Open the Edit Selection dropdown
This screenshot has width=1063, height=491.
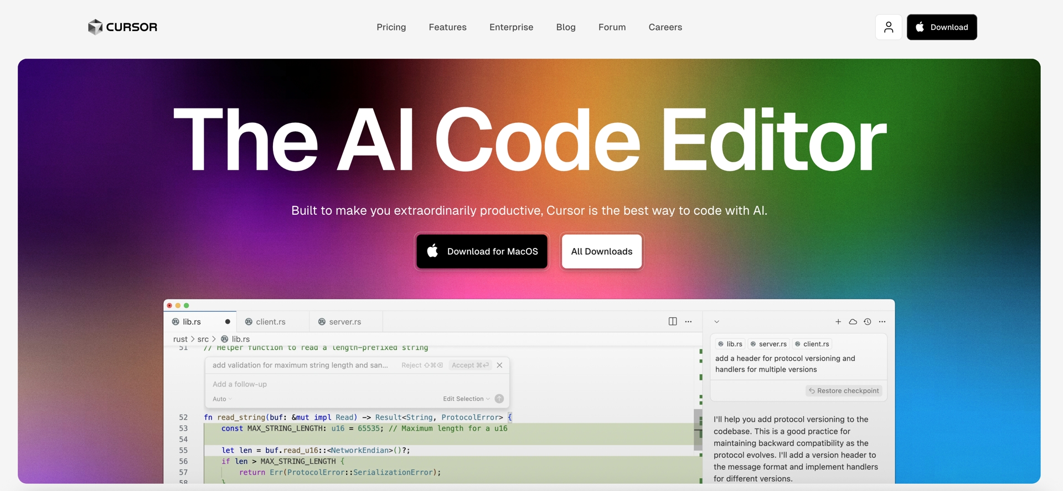[x=466, y=399]
